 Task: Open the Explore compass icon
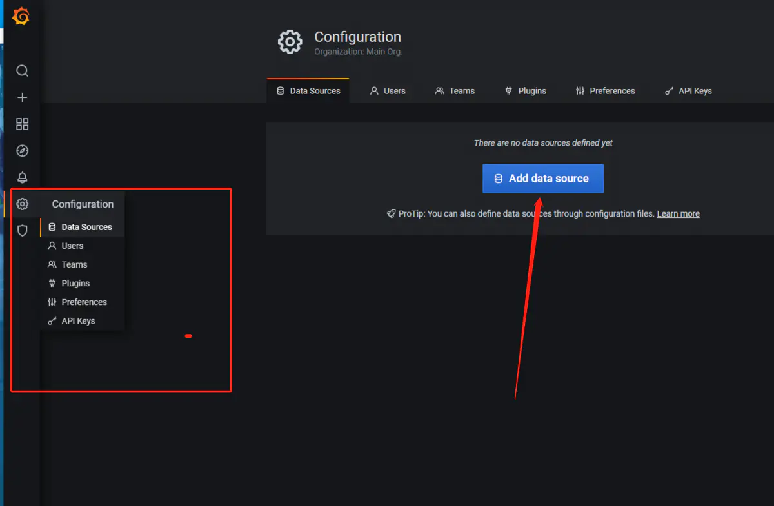coord(22,151)
